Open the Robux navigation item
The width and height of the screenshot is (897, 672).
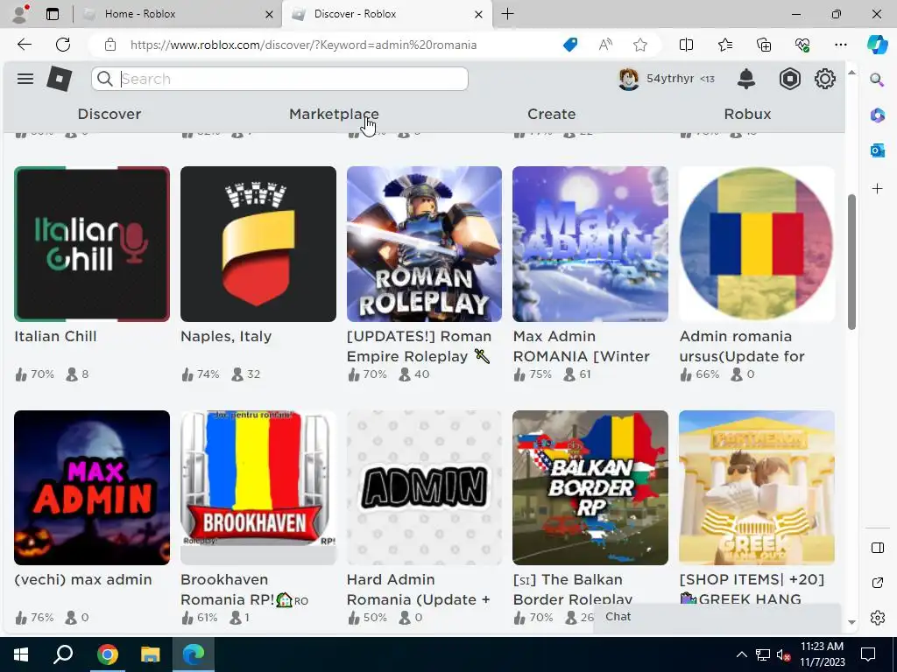click(x=748, y=115)
